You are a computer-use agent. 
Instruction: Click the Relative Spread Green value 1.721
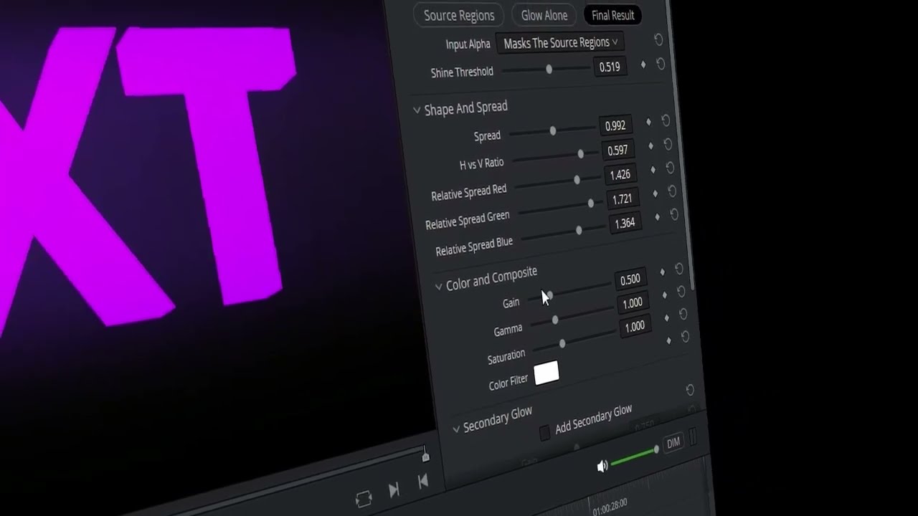pos(623,199)
